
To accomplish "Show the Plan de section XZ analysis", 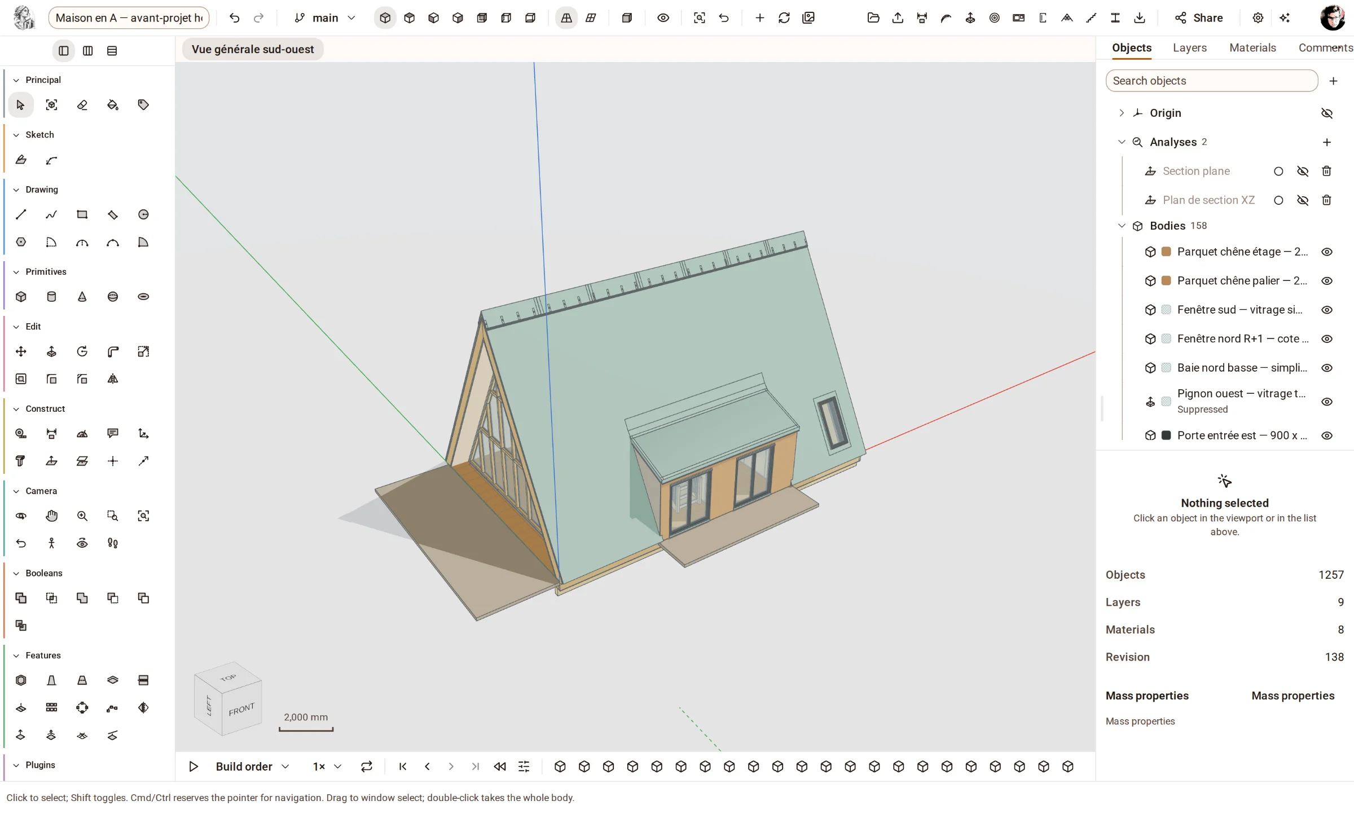I will (1303, 200).
